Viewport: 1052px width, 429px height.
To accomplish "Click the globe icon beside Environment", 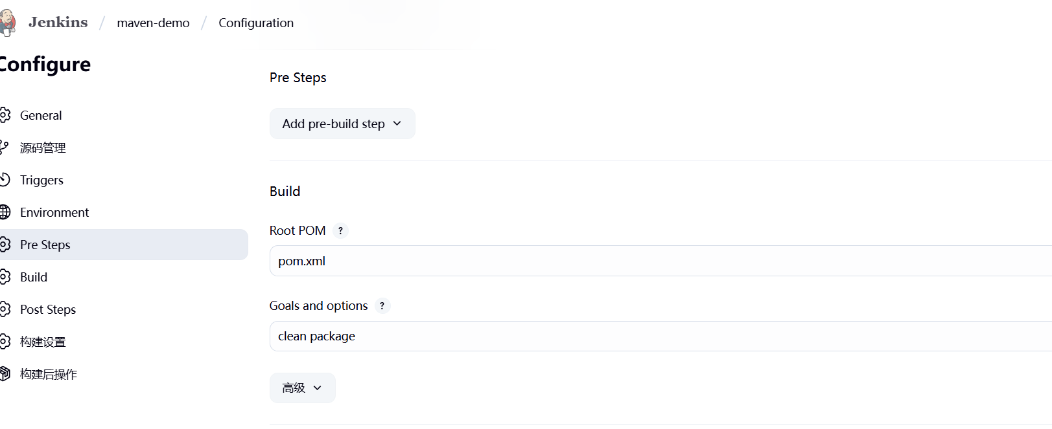I will tap(5, 212).
